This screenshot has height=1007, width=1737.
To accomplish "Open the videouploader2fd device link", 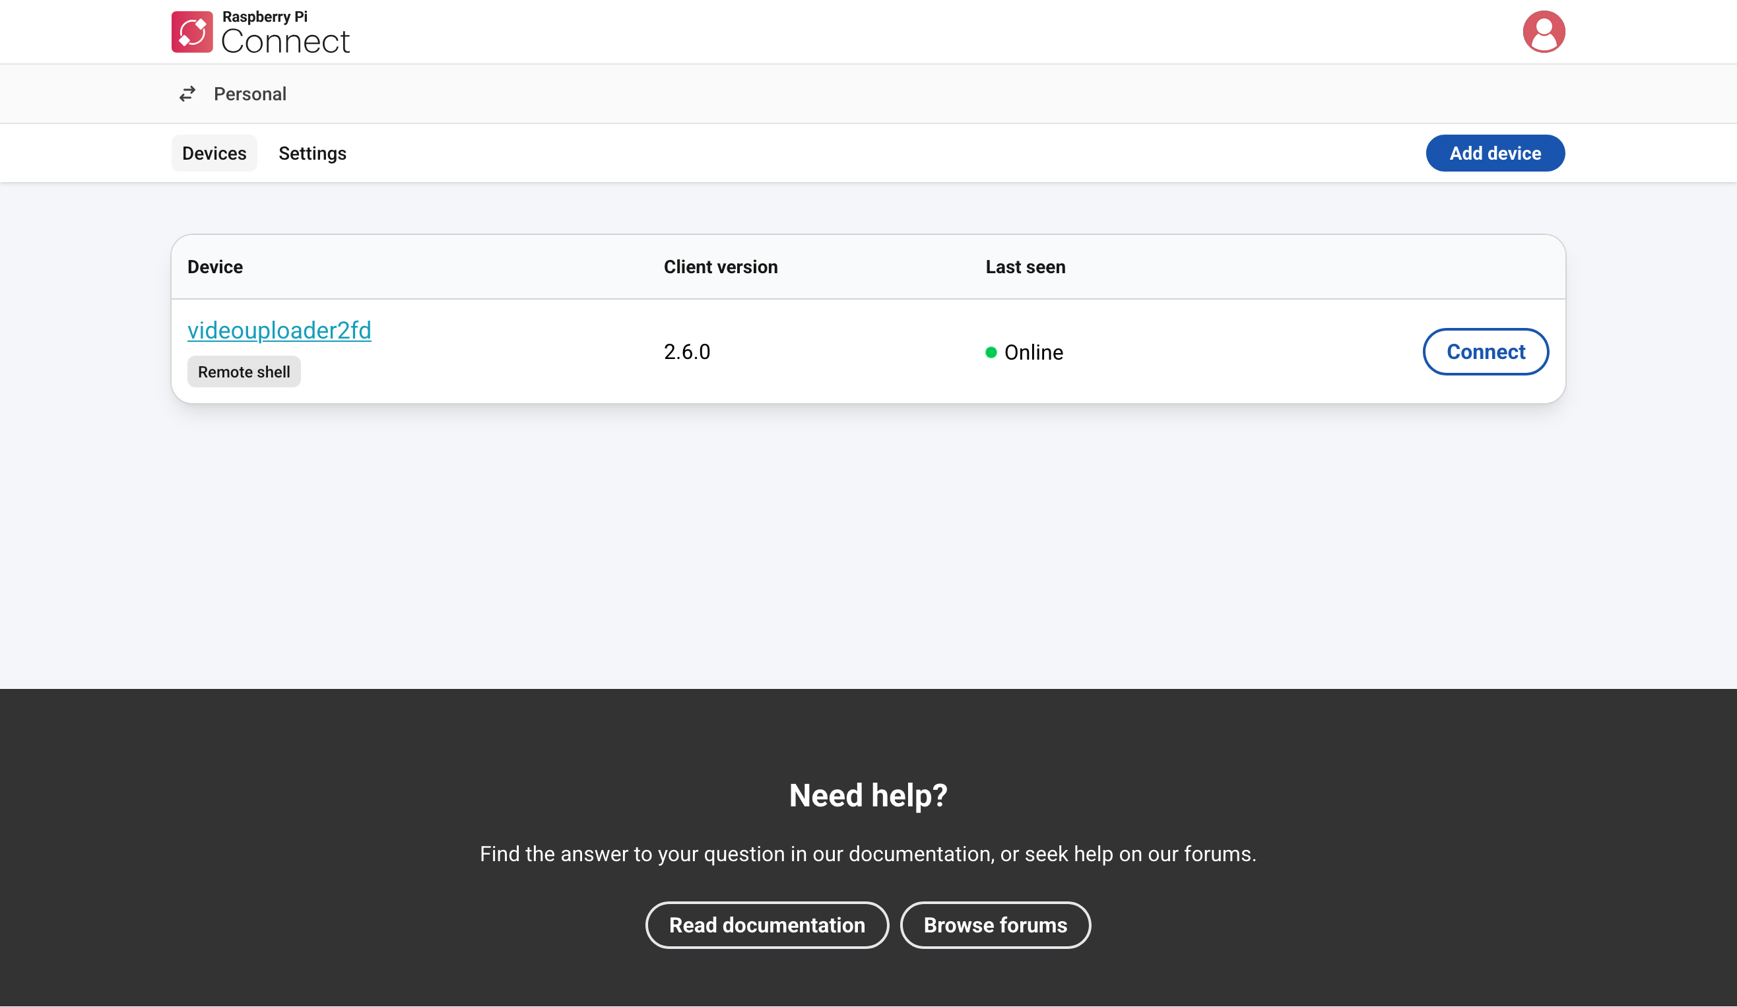I will (x=279, y=330).
